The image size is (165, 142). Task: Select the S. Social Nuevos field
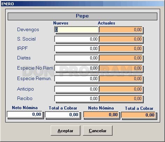[x=77, y=39]
